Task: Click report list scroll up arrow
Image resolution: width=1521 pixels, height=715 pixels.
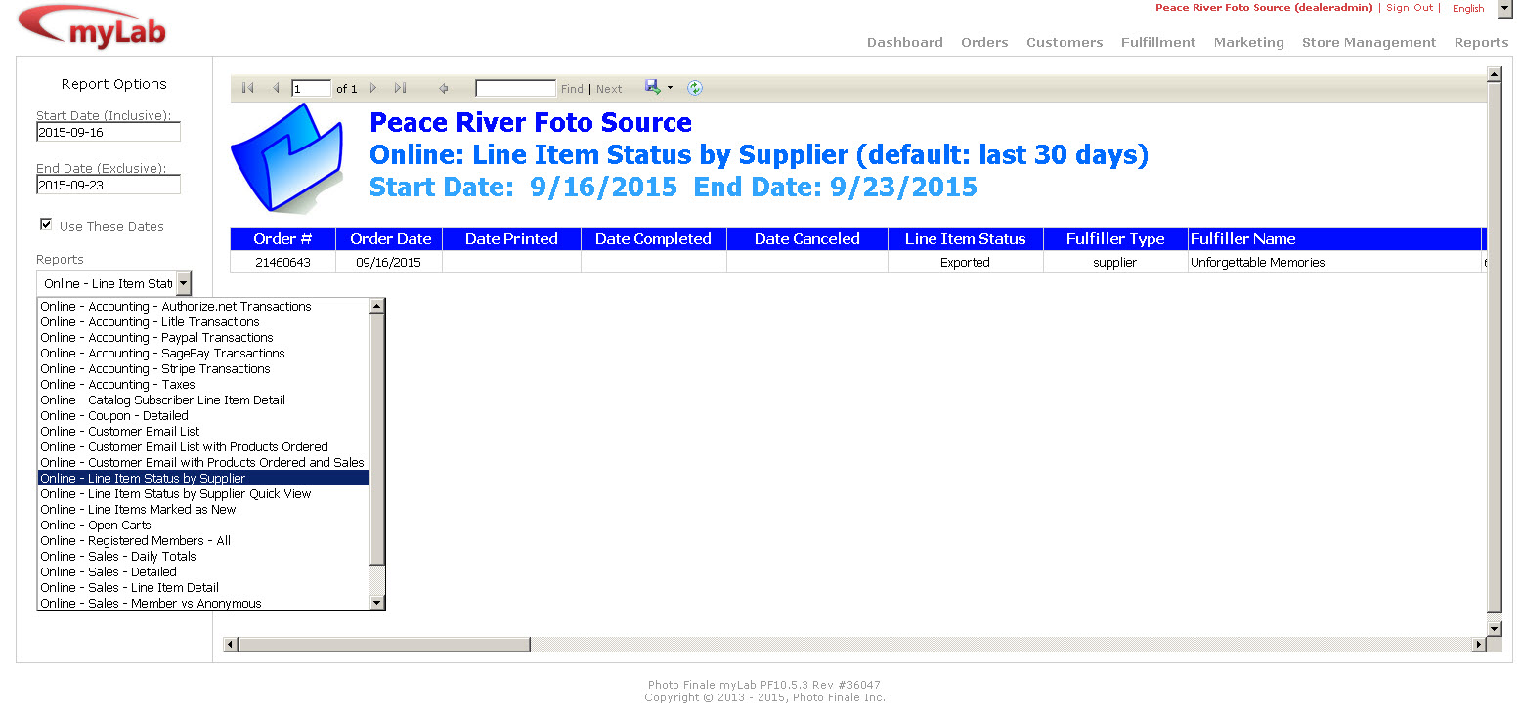Action: click(377, 306)
